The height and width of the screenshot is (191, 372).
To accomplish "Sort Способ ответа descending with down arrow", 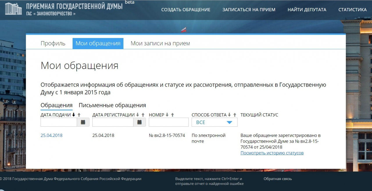I will tap(229, 115).
